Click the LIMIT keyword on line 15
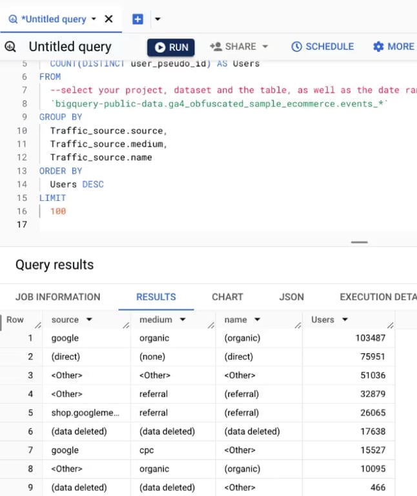 point(52,198)
